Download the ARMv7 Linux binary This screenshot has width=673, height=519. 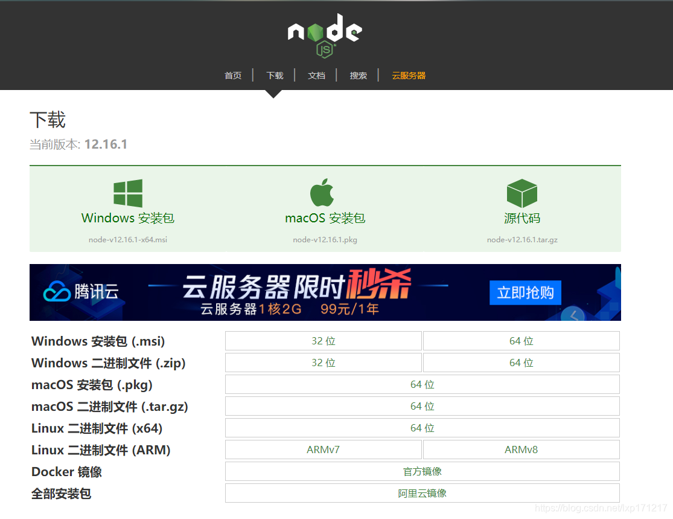pyautogui.click(x=323, y=450)
